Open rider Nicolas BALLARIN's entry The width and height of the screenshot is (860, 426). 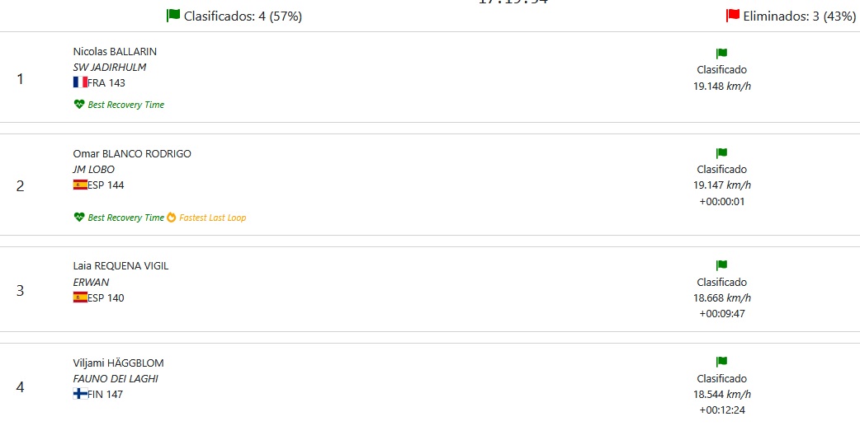(115, 51)
